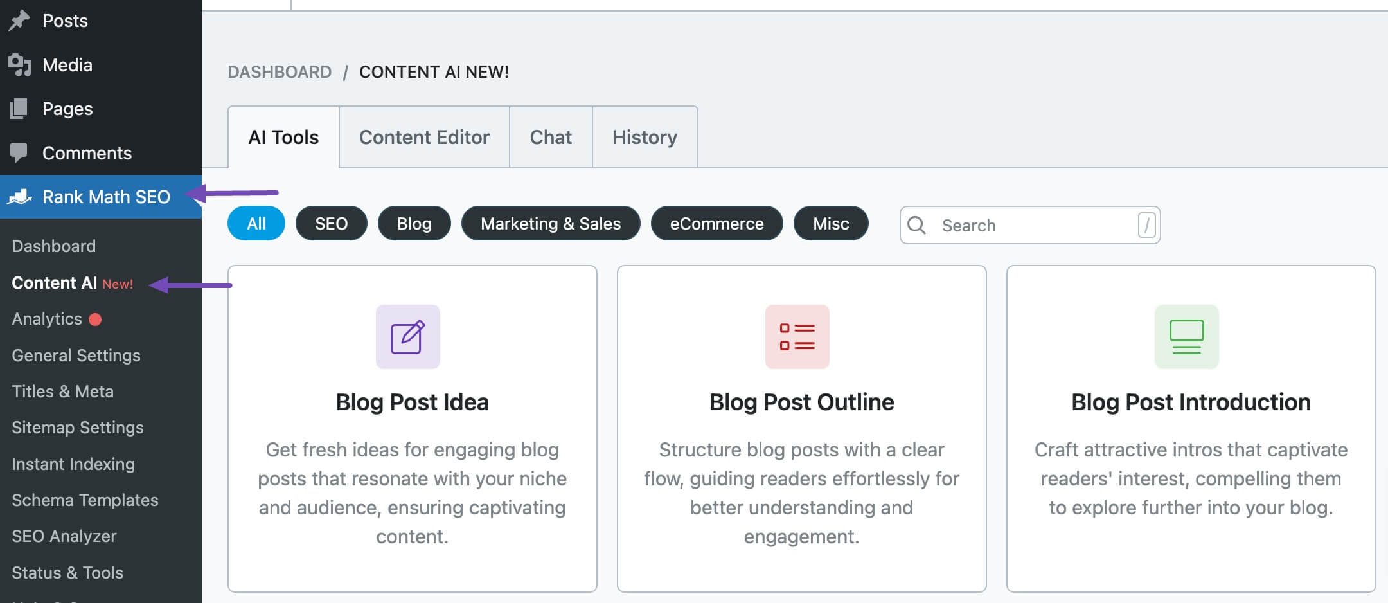Select the Rank Math SEO menu
The width and height of the screenshot is (1388, 603).
[x=101, y=197]
